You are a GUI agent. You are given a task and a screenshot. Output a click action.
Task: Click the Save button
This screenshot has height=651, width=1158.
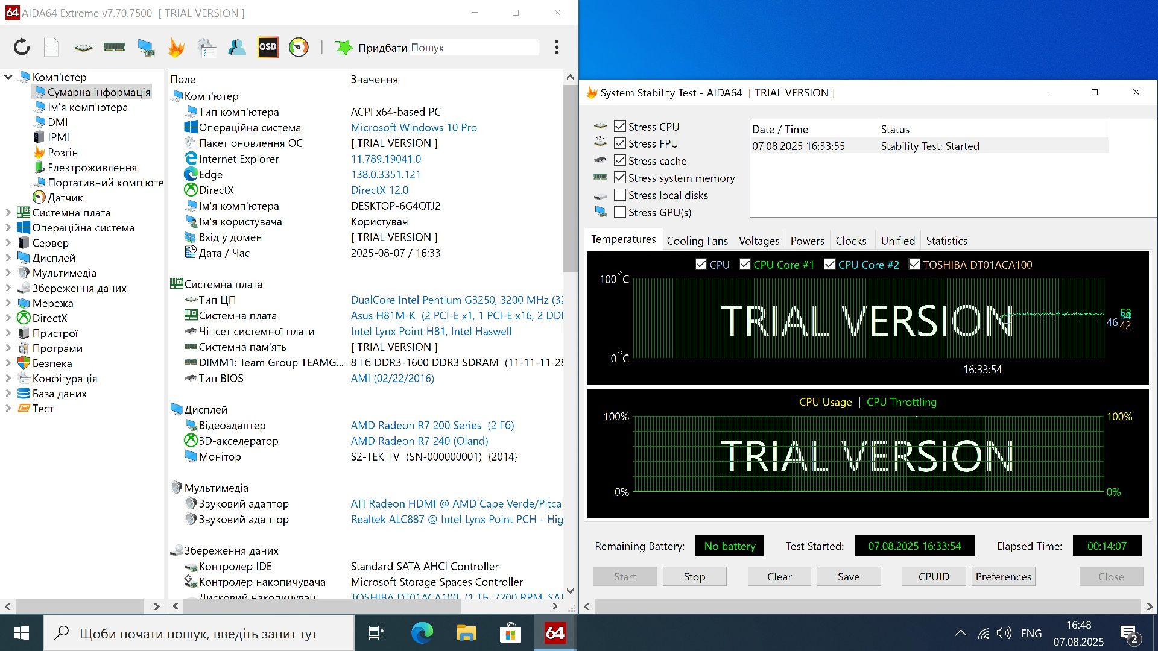coord(849,576)
